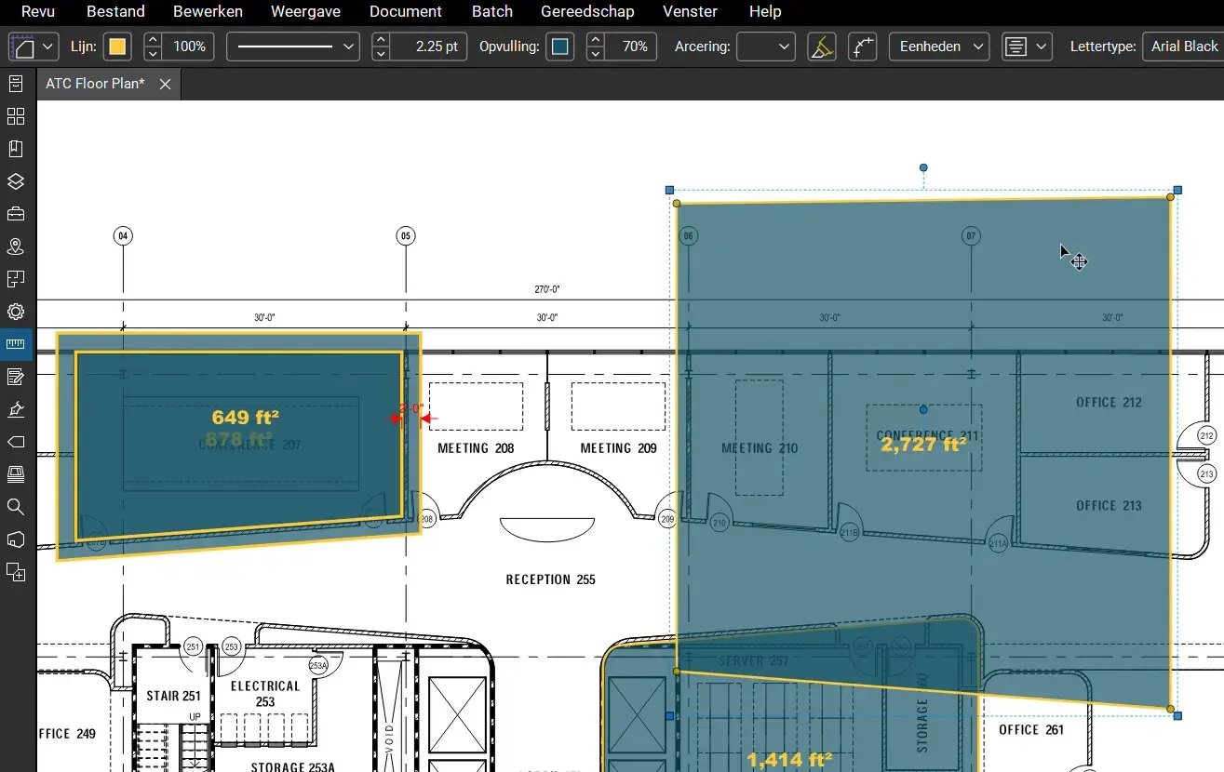Image resolution: width=1224 pixels, height=772 pixels.
Task: Open the Bookmarks panel icon
Action: point(16,149)
